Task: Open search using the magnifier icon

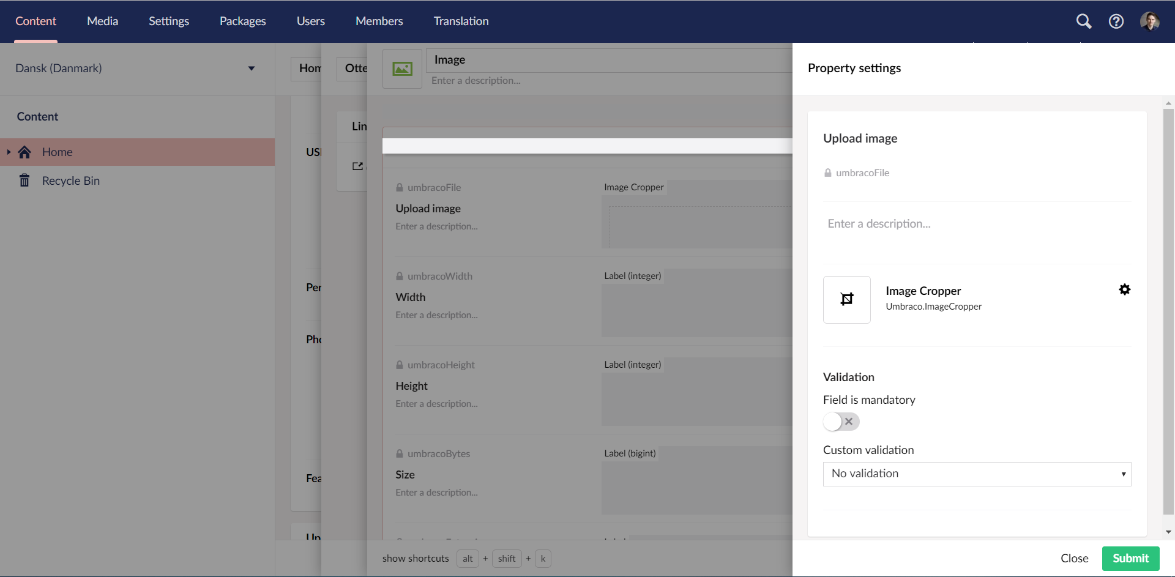Action: click(1083, 21)
